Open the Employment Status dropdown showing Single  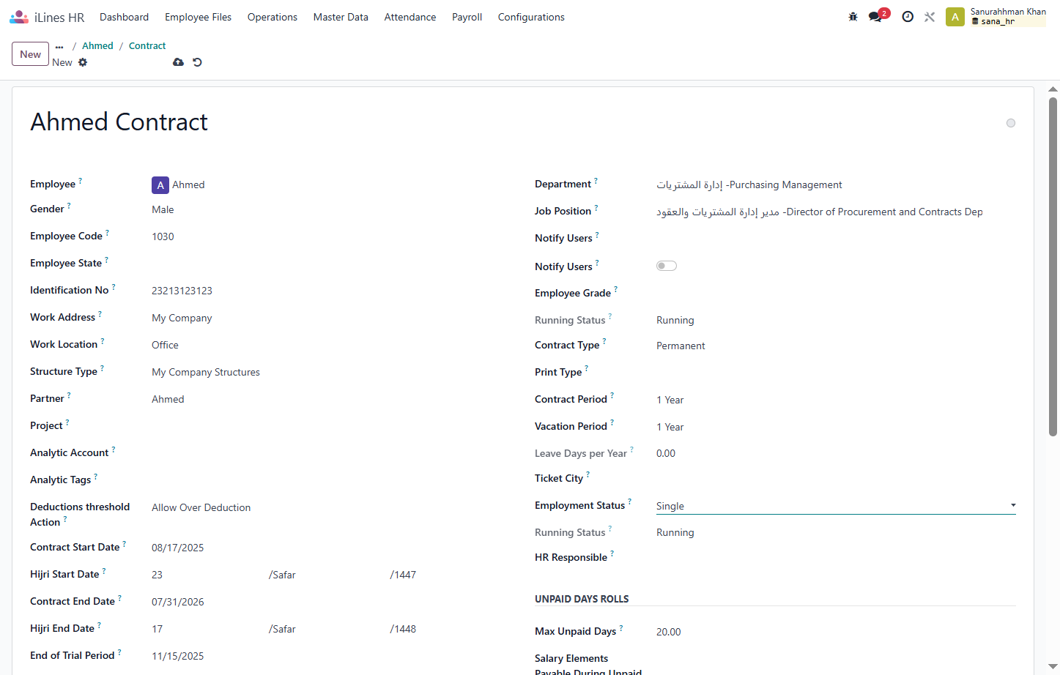(836, 506)
